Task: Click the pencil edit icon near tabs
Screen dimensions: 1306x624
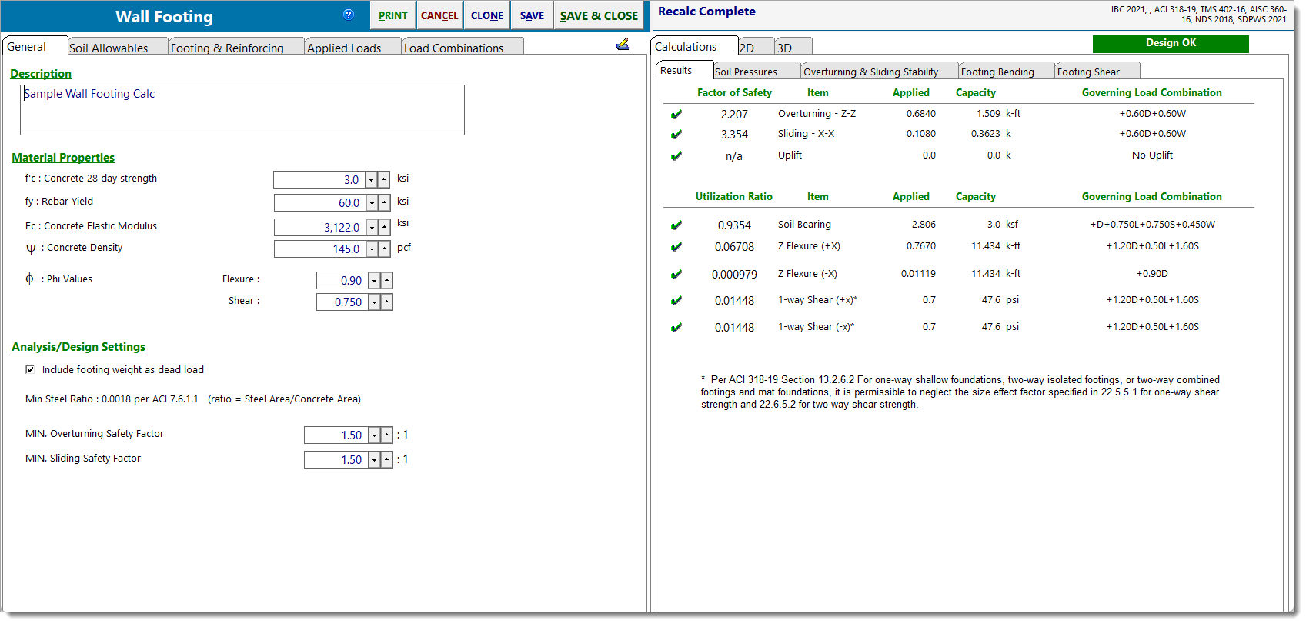Action: tap(623, 45)
